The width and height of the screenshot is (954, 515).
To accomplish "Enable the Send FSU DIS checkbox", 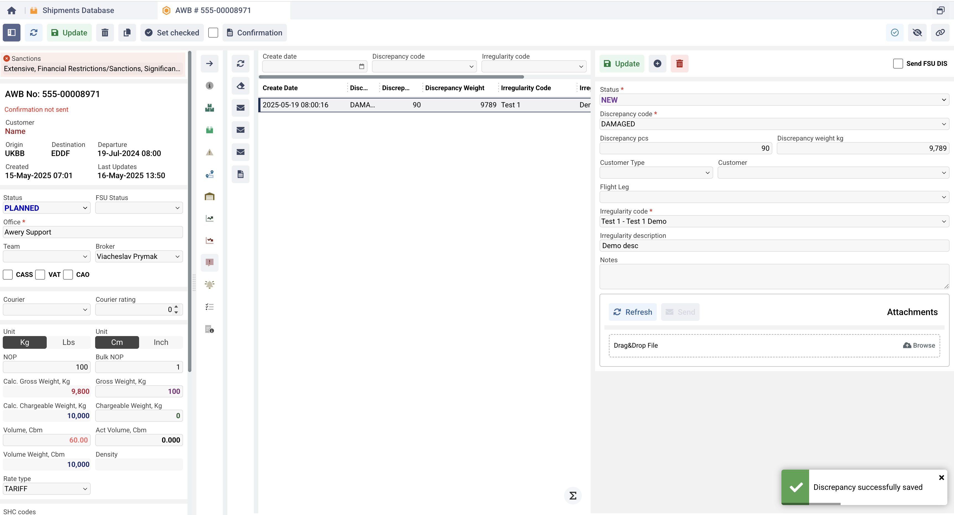I will click(x=898, y=64).
